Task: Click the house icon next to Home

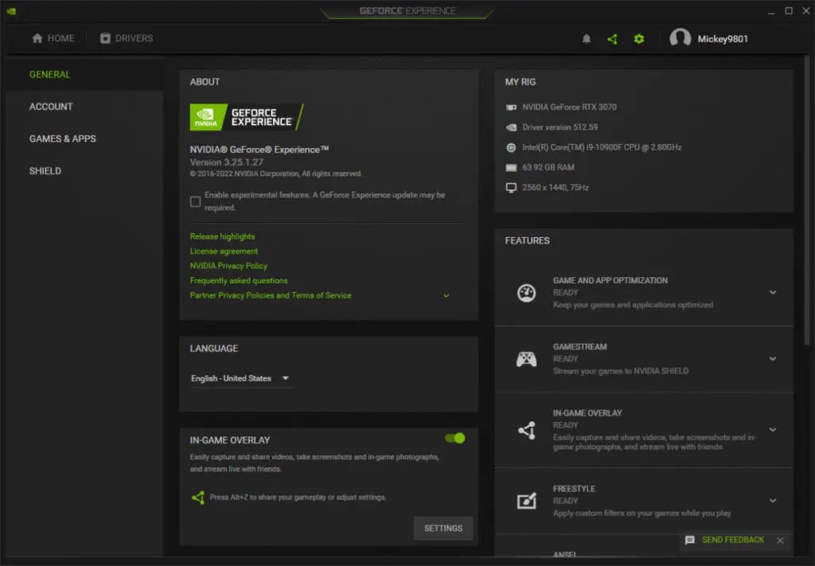Action: [37, 38]
